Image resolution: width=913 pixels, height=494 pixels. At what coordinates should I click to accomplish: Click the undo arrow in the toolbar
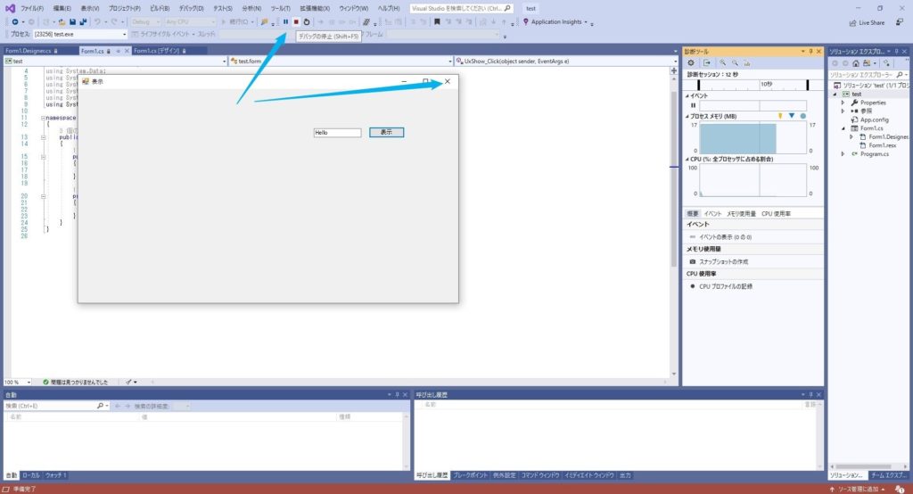coord(97,21)
